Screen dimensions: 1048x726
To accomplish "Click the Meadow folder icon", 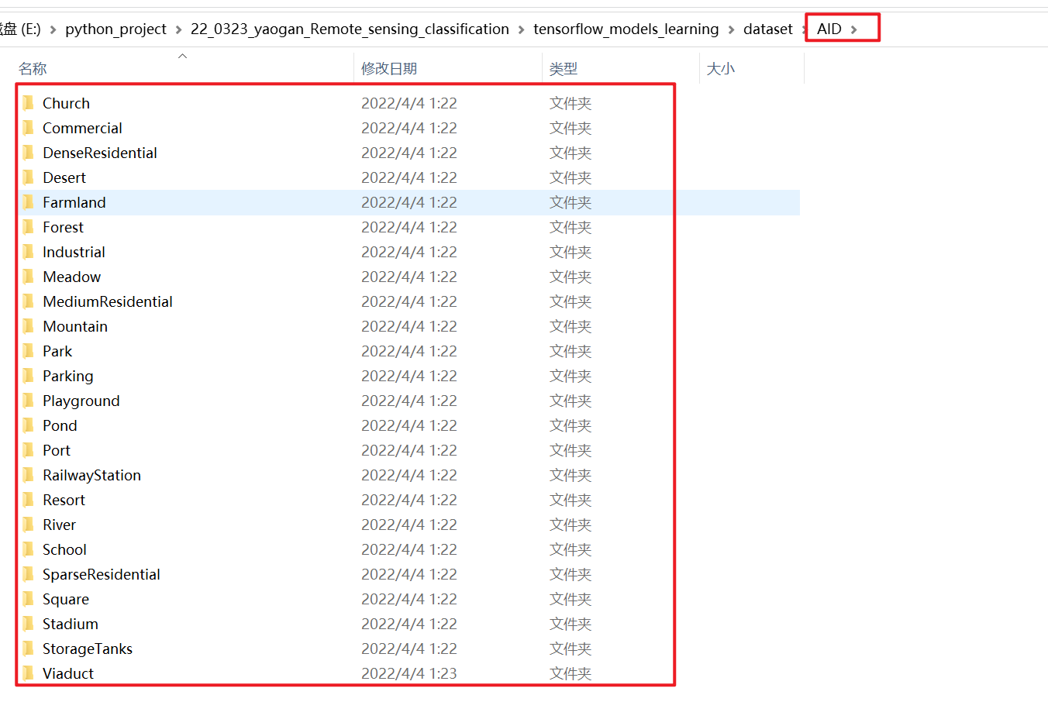I will click(x=28, y=277).
